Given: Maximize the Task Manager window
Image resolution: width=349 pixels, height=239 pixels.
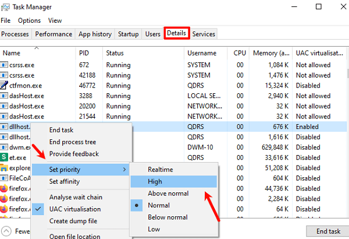Looking at the screenshot, I should tap(319, 6).
